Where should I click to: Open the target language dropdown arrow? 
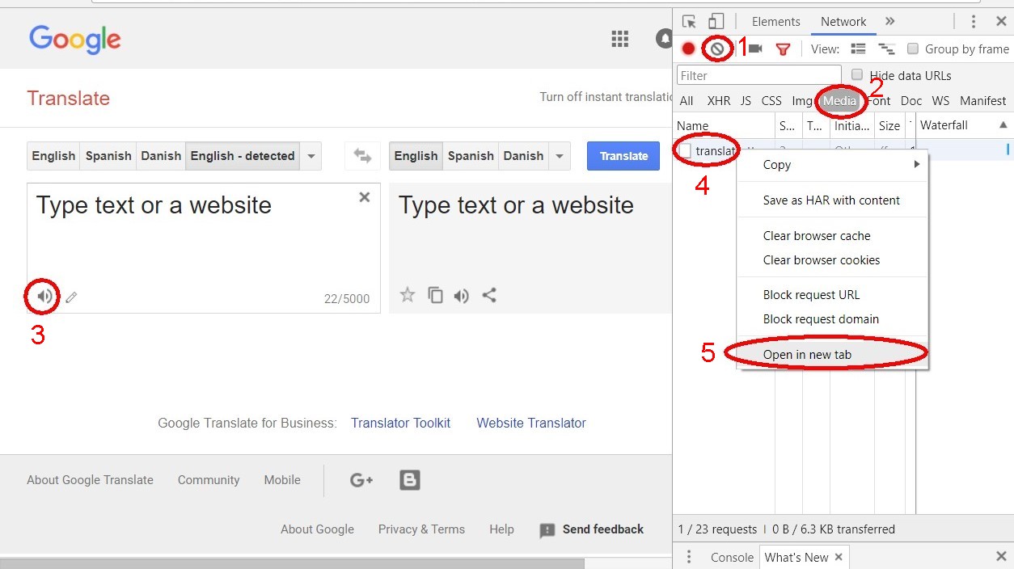tap(560, 156)
